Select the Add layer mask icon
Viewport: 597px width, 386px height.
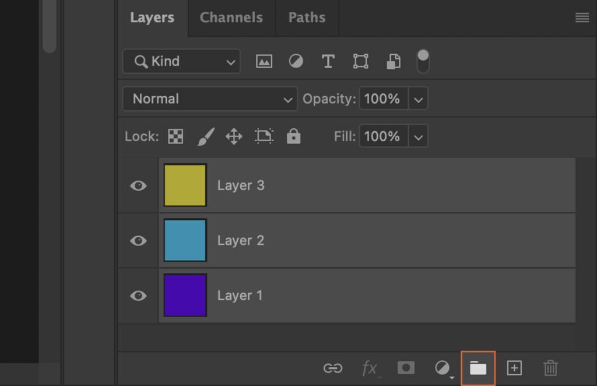406,368
